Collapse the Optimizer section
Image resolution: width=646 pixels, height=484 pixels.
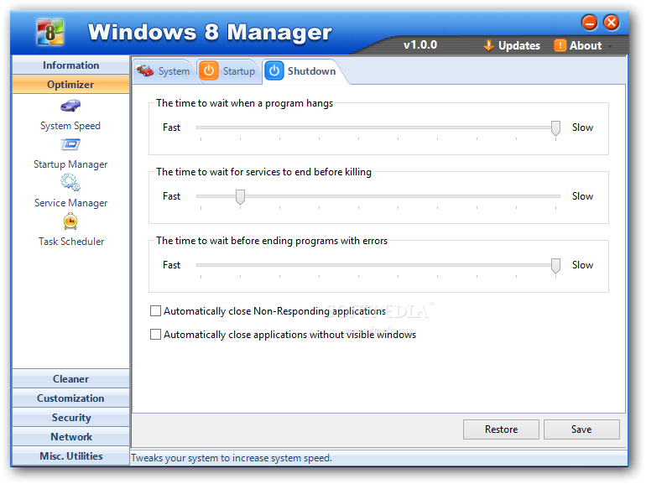point(70,85)
